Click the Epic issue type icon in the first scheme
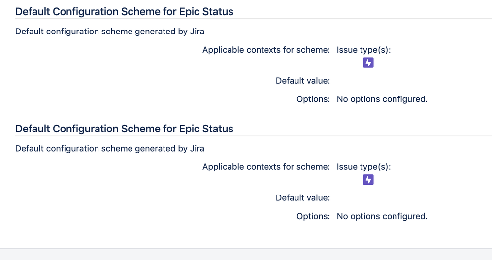Viewport: 492px width, 260px height. [368, 63]
